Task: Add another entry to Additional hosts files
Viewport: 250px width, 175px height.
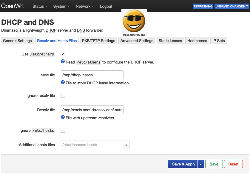Action: pos(126,145)
